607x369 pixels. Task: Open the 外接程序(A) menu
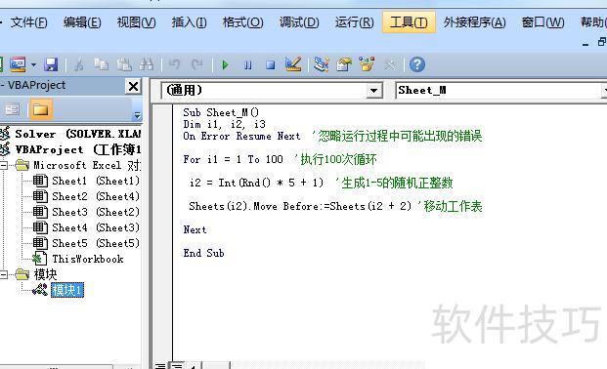pos(475,22)
